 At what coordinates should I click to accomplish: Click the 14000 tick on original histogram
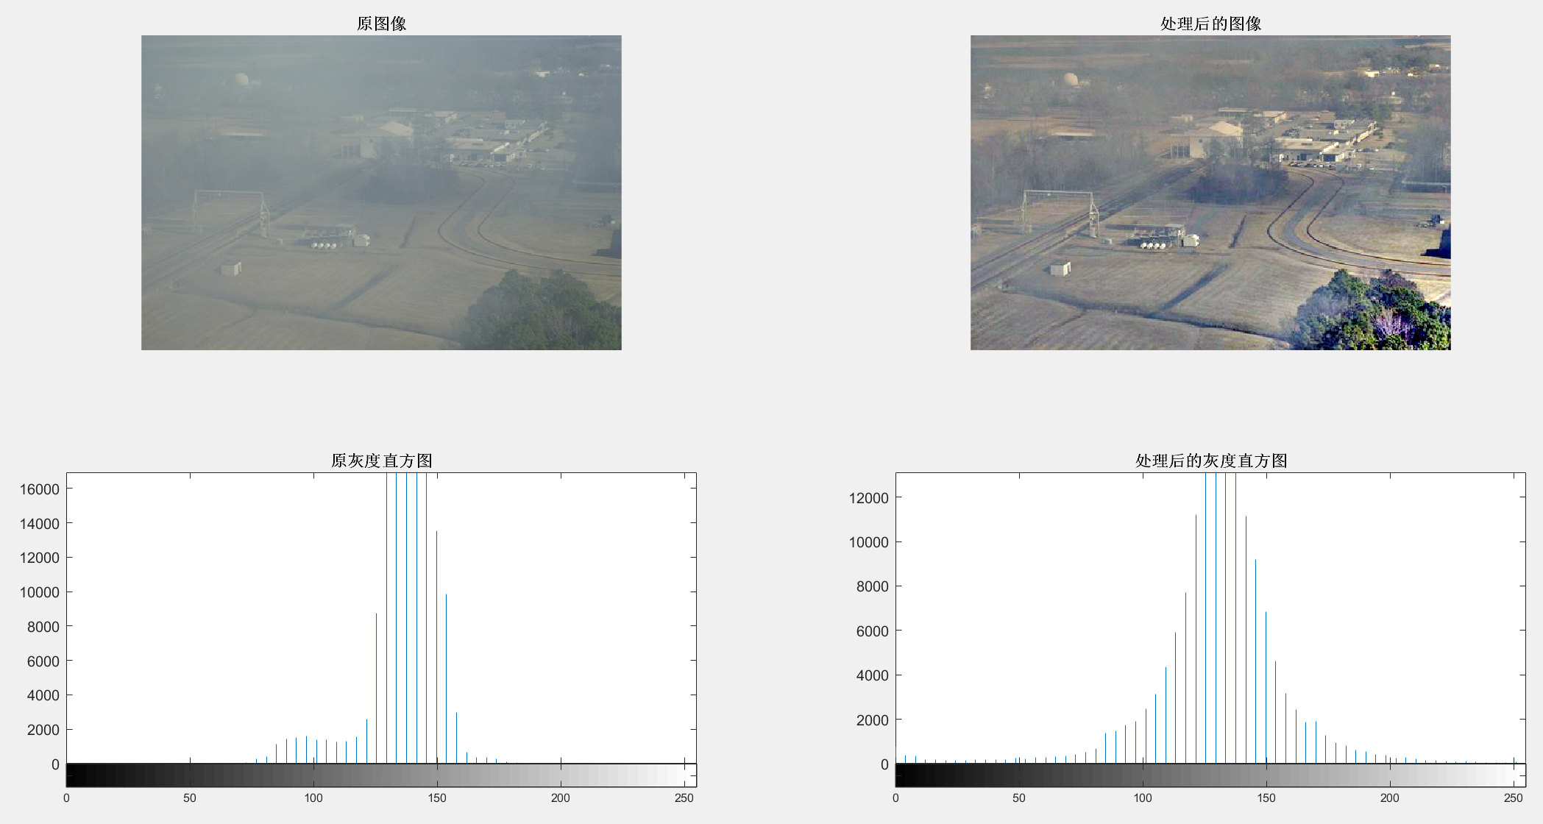pyautogui.click(x=40, y=524)
